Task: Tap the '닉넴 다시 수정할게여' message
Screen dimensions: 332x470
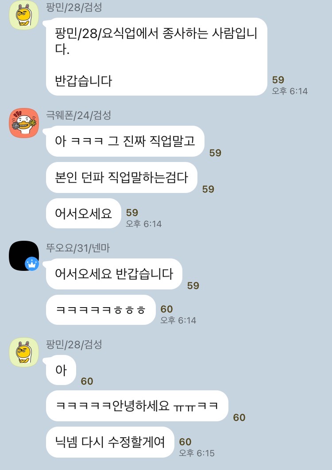Action: point(110,442)
